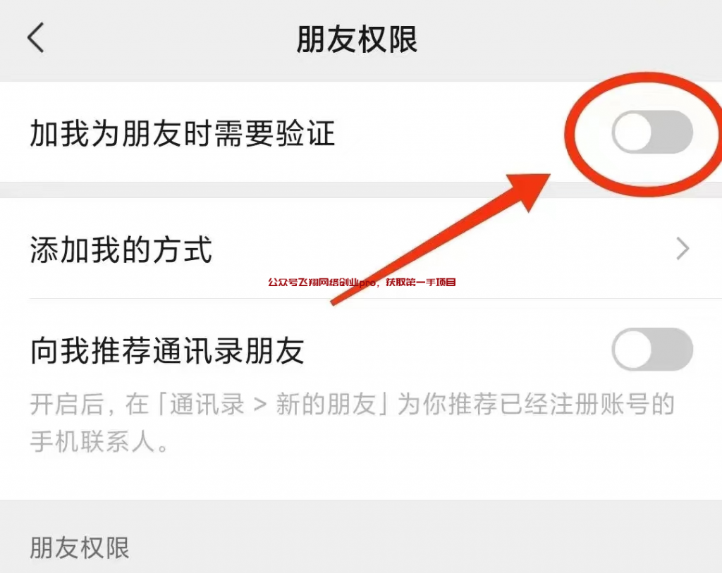Open the chevron beside 添加我的方式

click(683, 249)
